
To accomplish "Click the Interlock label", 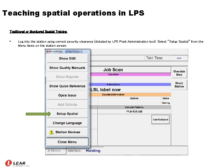I will (x=74, y=151).
